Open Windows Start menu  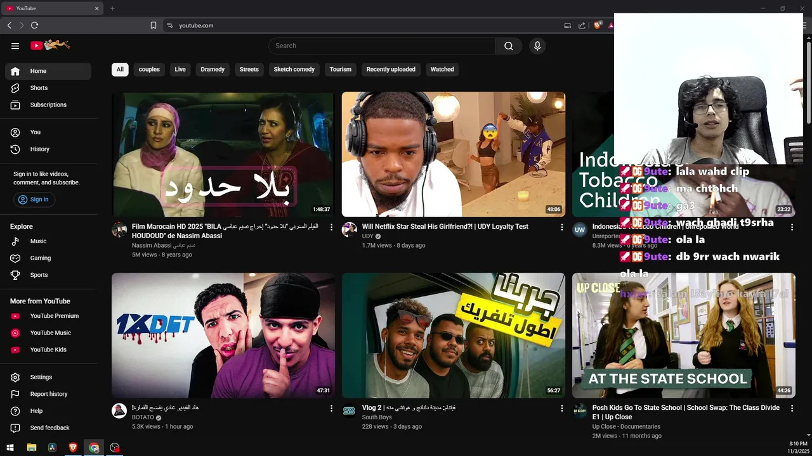pyautogui.click(x=10, y=448)
